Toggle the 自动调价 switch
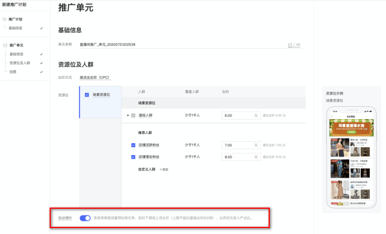The image size is (386, 234). tap(85, 218)
